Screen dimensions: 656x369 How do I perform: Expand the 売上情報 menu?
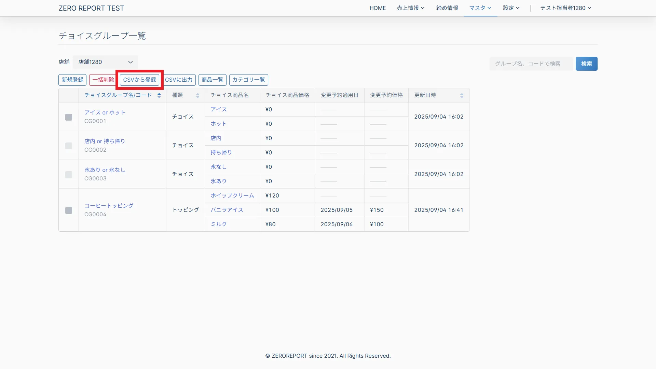click(411, 8)
